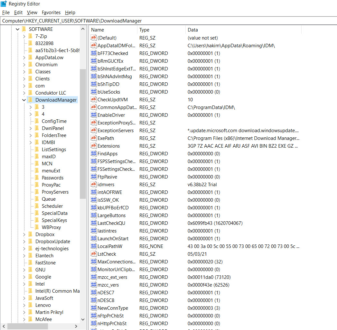
Task: Click the 0x6099fb43 data value
Action: pos(215,223)
